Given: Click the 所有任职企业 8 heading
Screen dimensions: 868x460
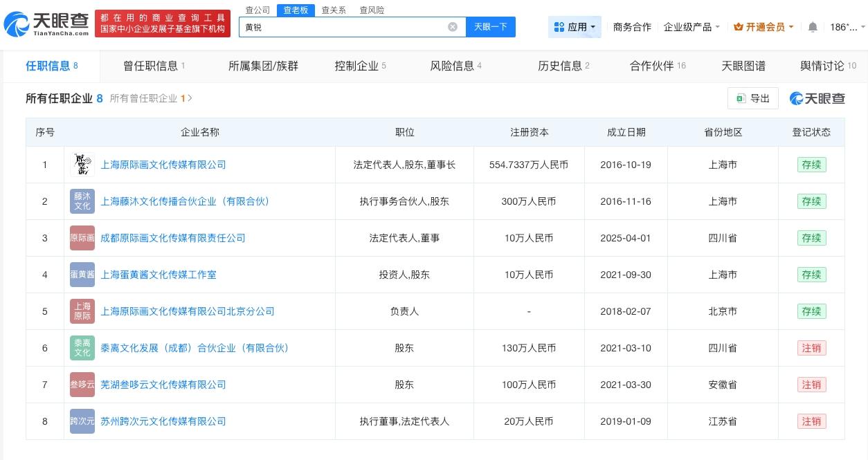Looking at the screenshot, I should [64, 98].
